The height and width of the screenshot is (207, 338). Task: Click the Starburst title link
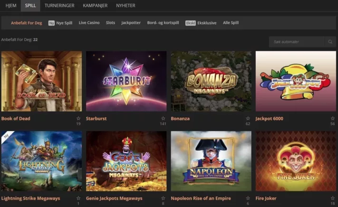96,118
